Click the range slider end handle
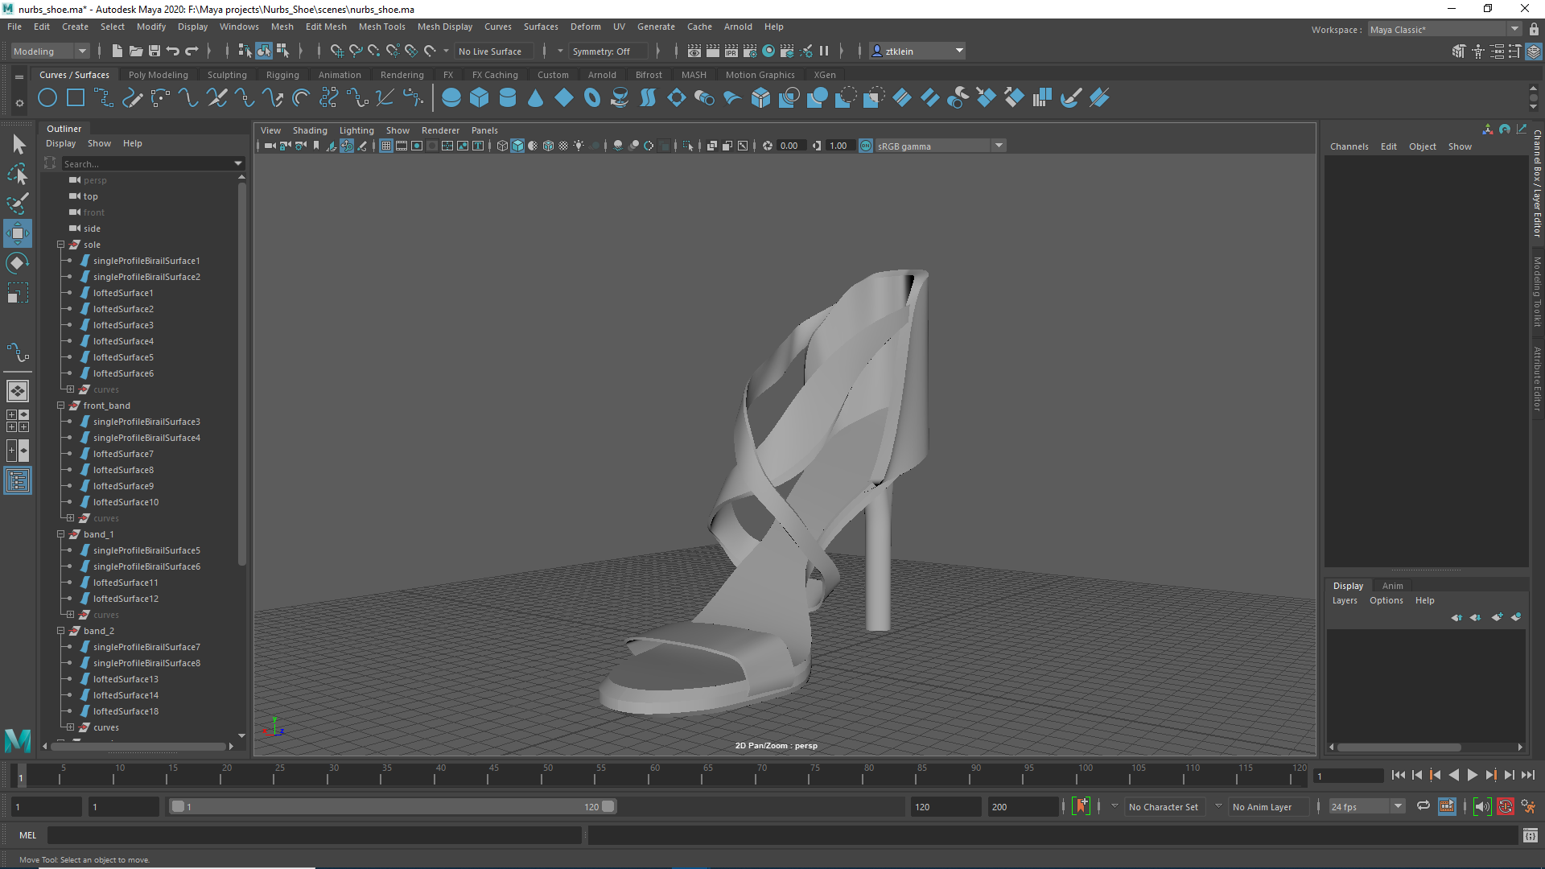 click(x=608, y=806)
